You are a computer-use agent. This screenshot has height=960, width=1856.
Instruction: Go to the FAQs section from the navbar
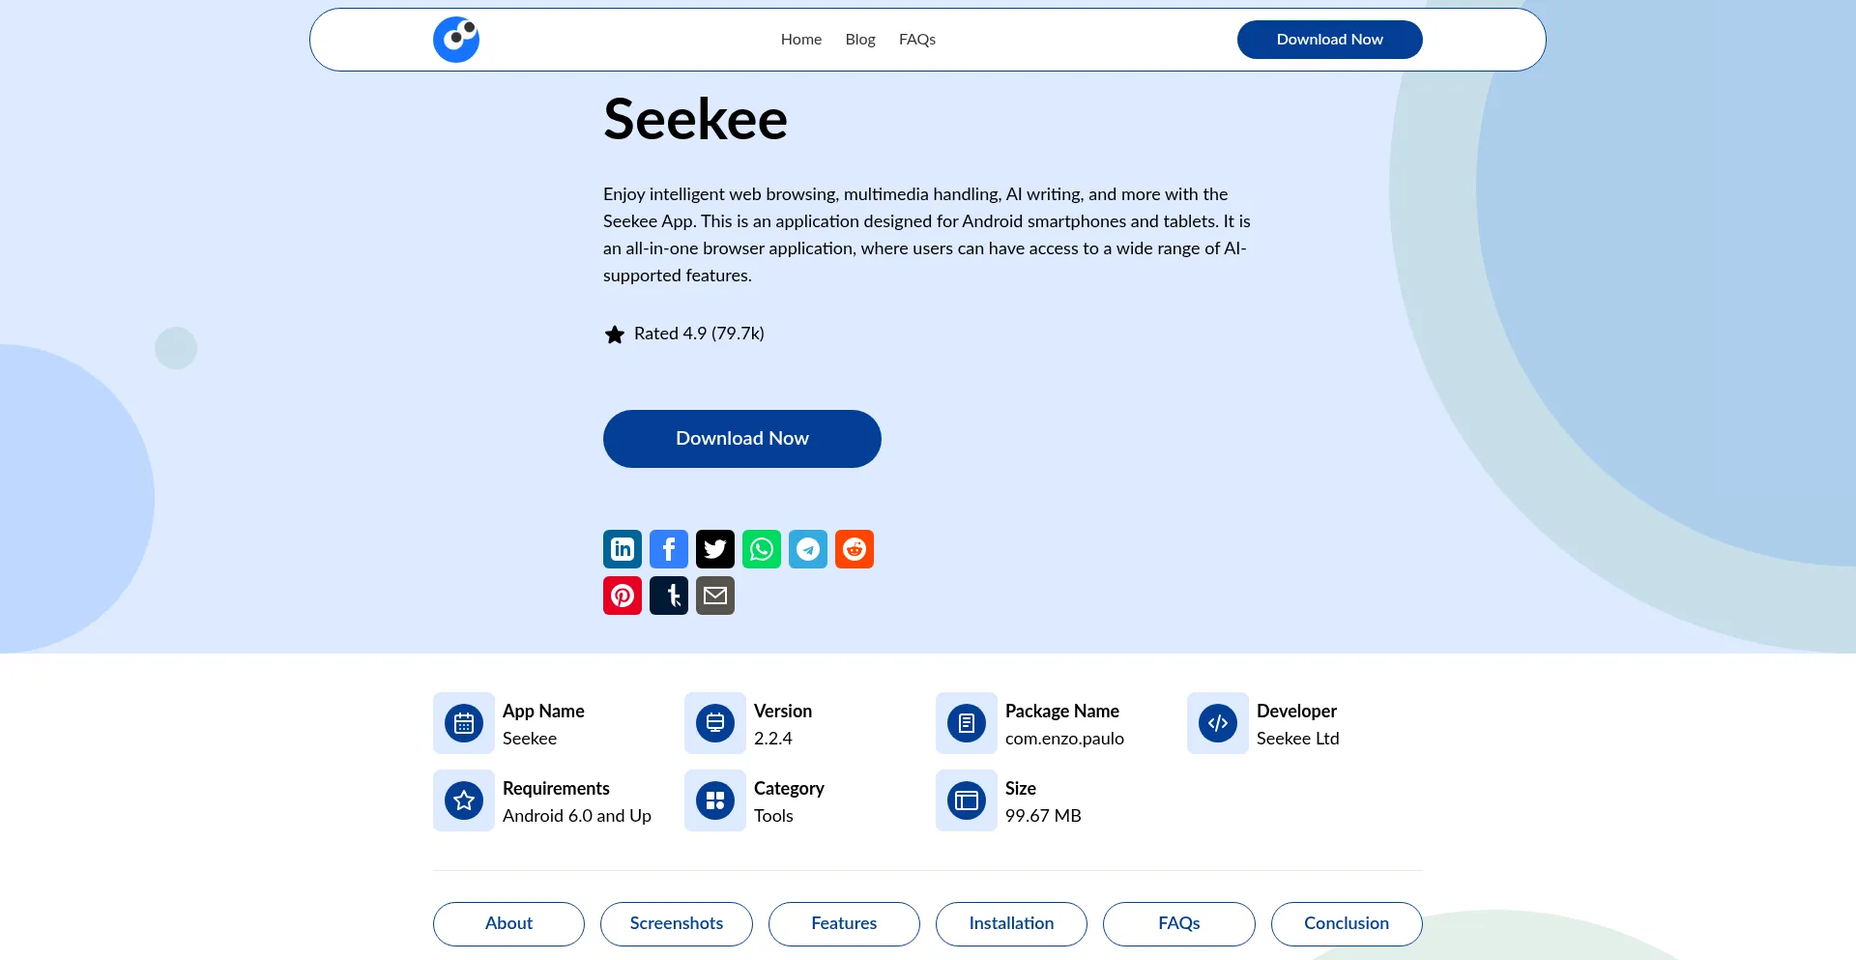tap(916, 40)
